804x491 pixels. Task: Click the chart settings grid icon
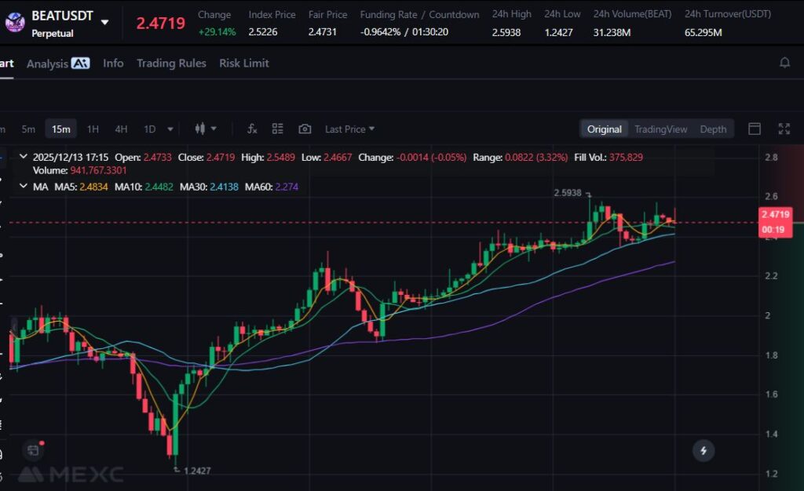click(277, 129)
